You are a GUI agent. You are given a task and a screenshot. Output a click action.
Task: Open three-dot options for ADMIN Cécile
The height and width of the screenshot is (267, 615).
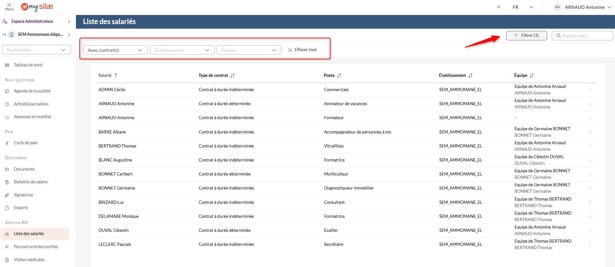tap(590, 90)
